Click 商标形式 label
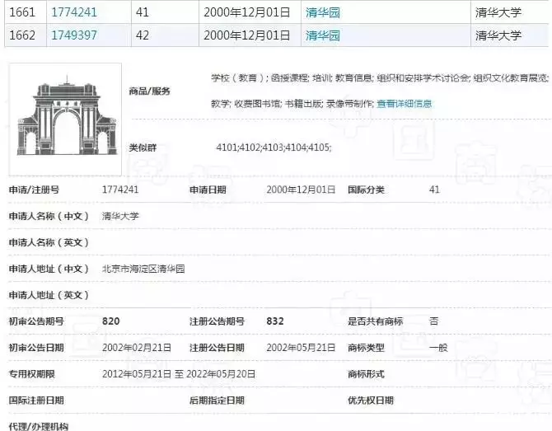This screenshot has height=431, width=552. [366, 374]
